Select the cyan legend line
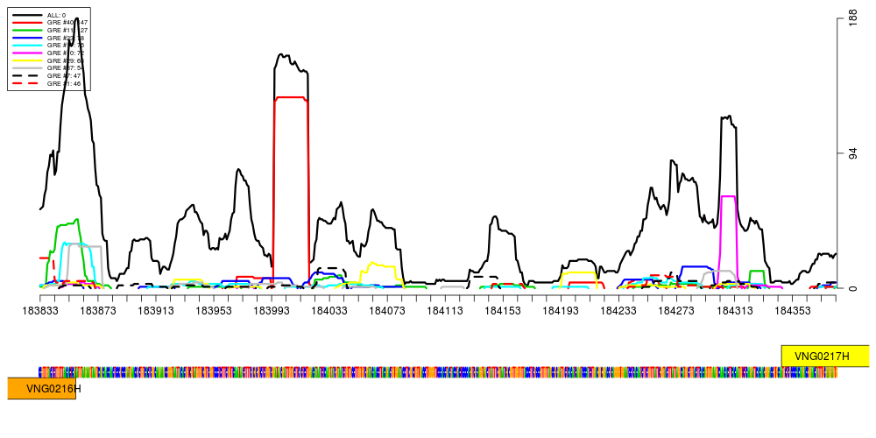The width and height of the screenshot is (876, 438). pyautogui.click(x=27, y=45)
